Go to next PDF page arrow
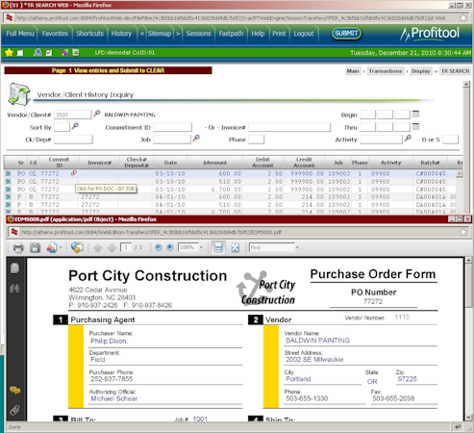 point(112,247)
